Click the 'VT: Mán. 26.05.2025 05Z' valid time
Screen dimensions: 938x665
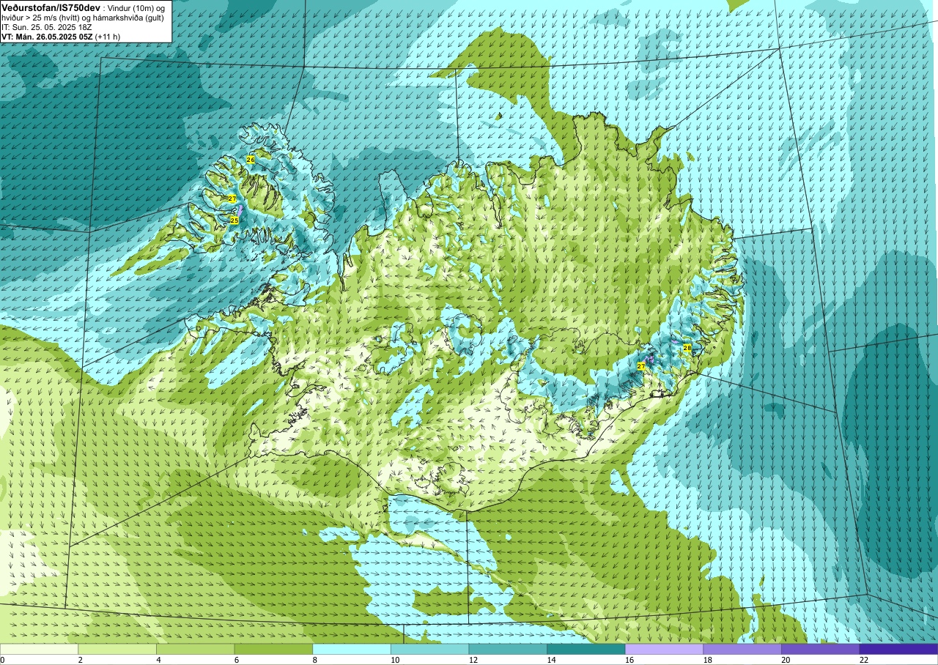click(x=46, y=37)
